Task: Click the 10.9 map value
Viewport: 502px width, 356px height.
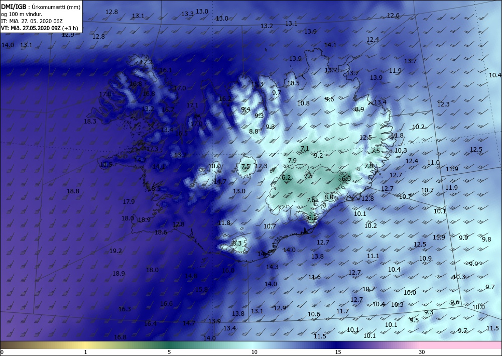Action: pos(426,259)
